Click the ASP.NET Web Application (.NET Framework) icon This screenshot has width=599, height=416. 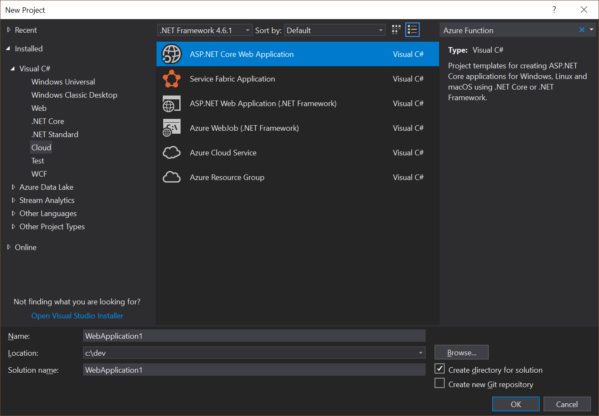coord(172,104)
